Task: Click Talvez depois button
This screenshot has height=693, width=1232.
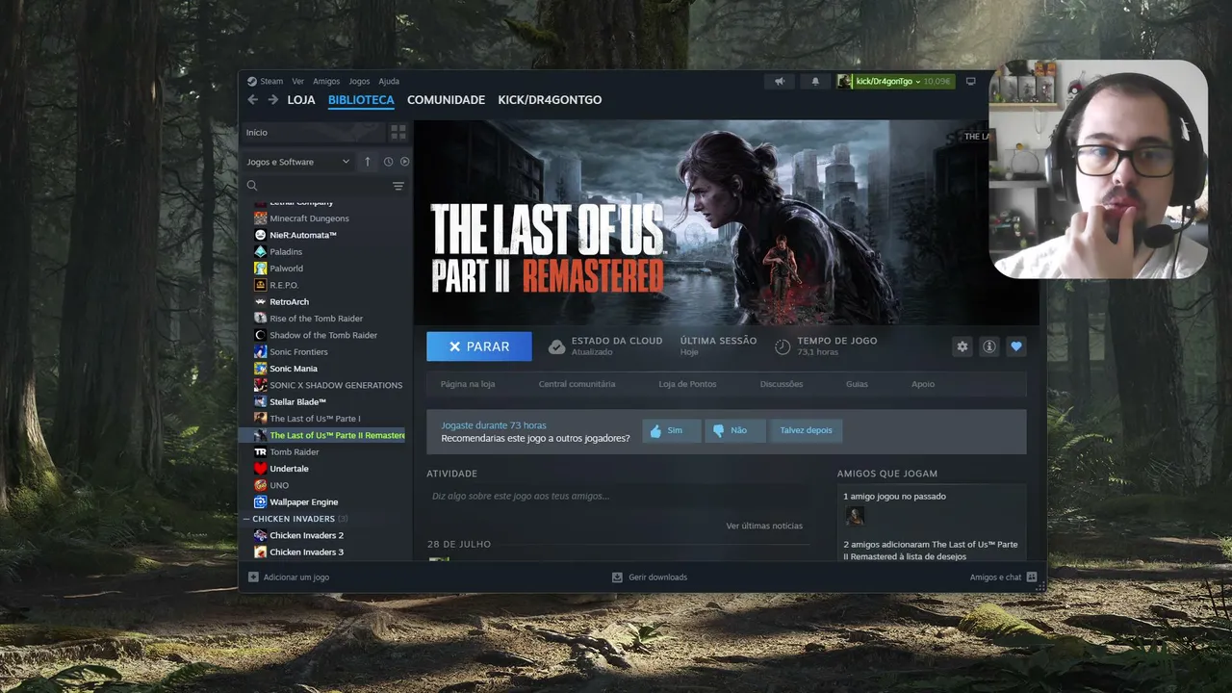Action: [x=807, y=430]
